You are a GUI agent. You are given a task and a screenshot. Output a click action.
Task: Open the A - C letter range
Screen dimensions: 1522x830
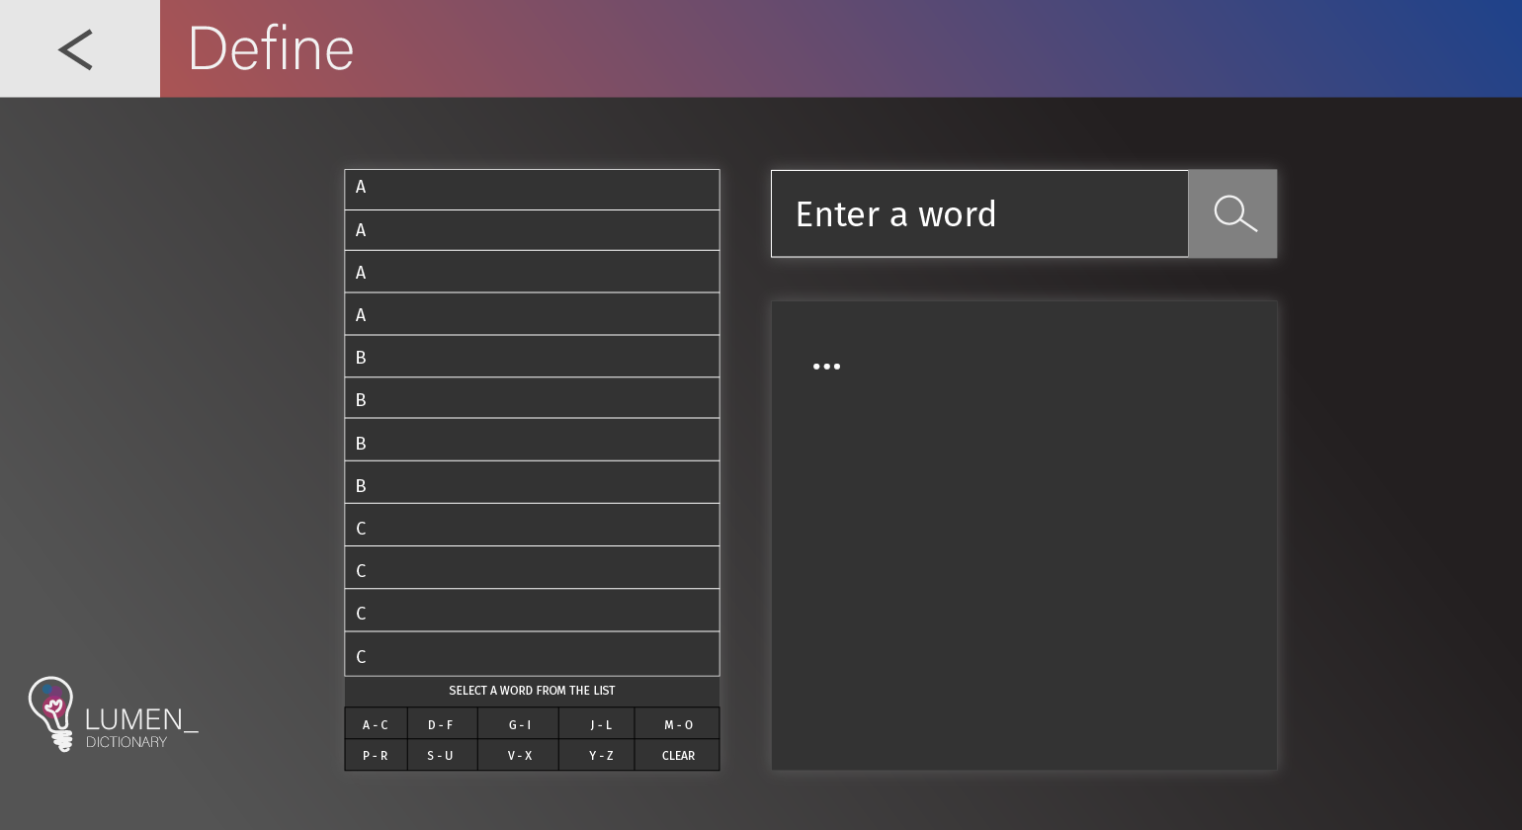pyautogui.click(x=376, y=723)
